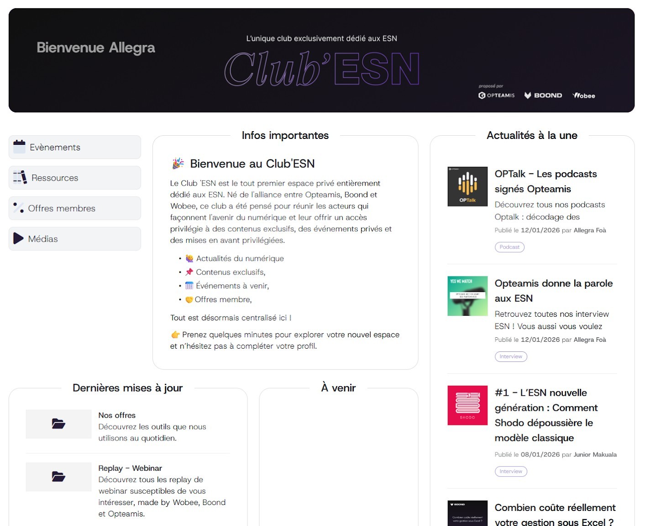
Task: Click the Médias play icon
Action: [18, 239]
